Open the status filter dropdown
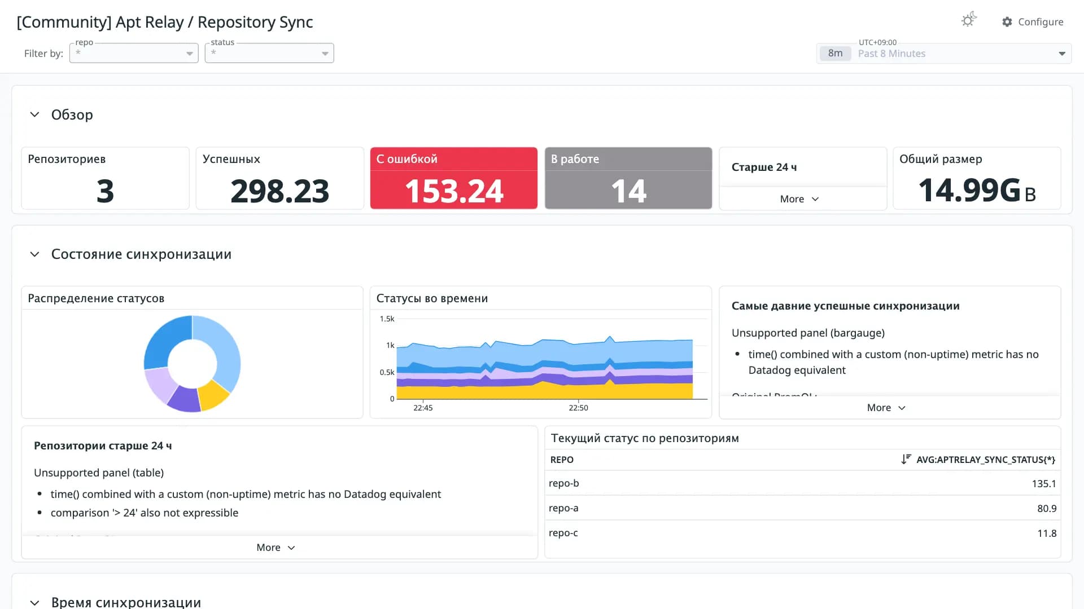This screenshot has width=1084, height=609. [x=269, y=53]
